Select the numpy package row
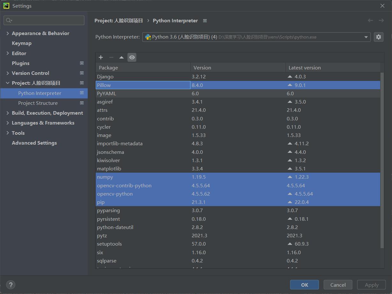Screen dimensions: 392x294 pos(238,177)
